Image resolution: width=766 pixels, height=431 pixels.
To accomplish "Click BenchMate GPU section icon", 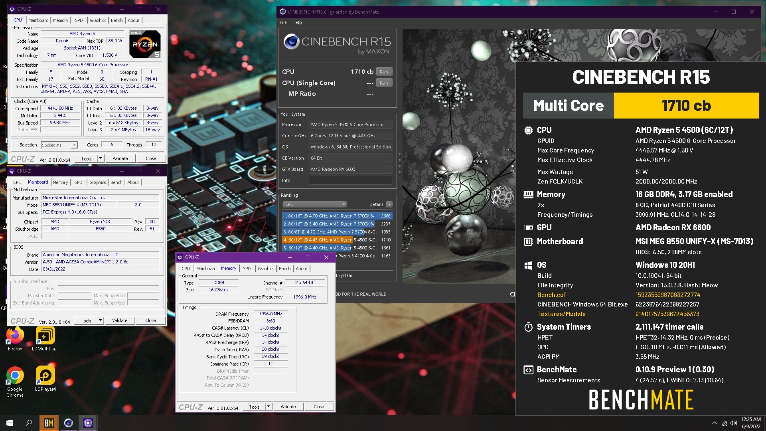I will click(x=528, y=227).
